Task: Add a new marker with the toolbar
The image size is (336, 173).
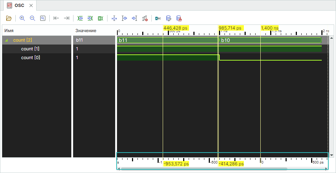Action: pos(114,18)
